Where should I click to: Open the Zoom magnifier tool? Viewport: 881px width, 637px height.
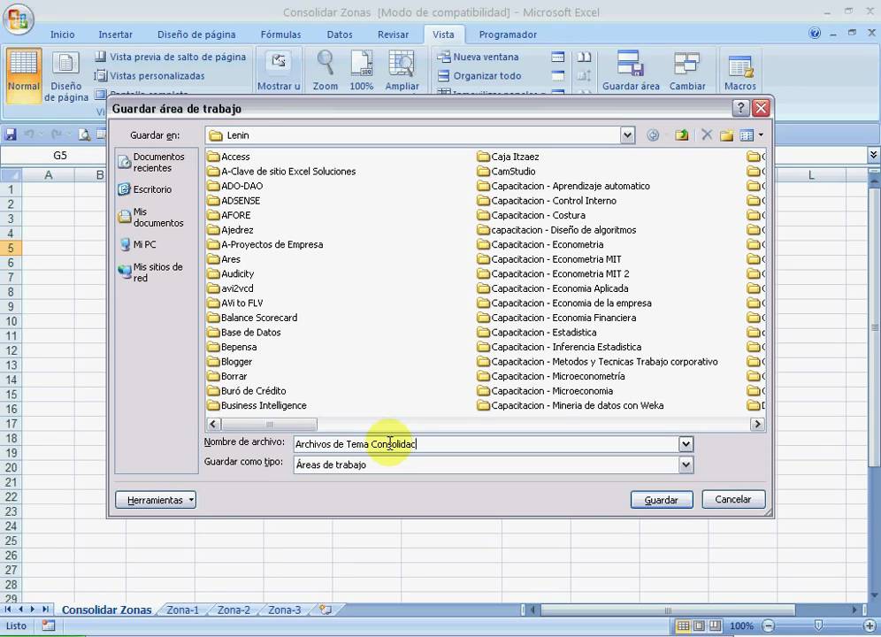click(x=326, y=70)
